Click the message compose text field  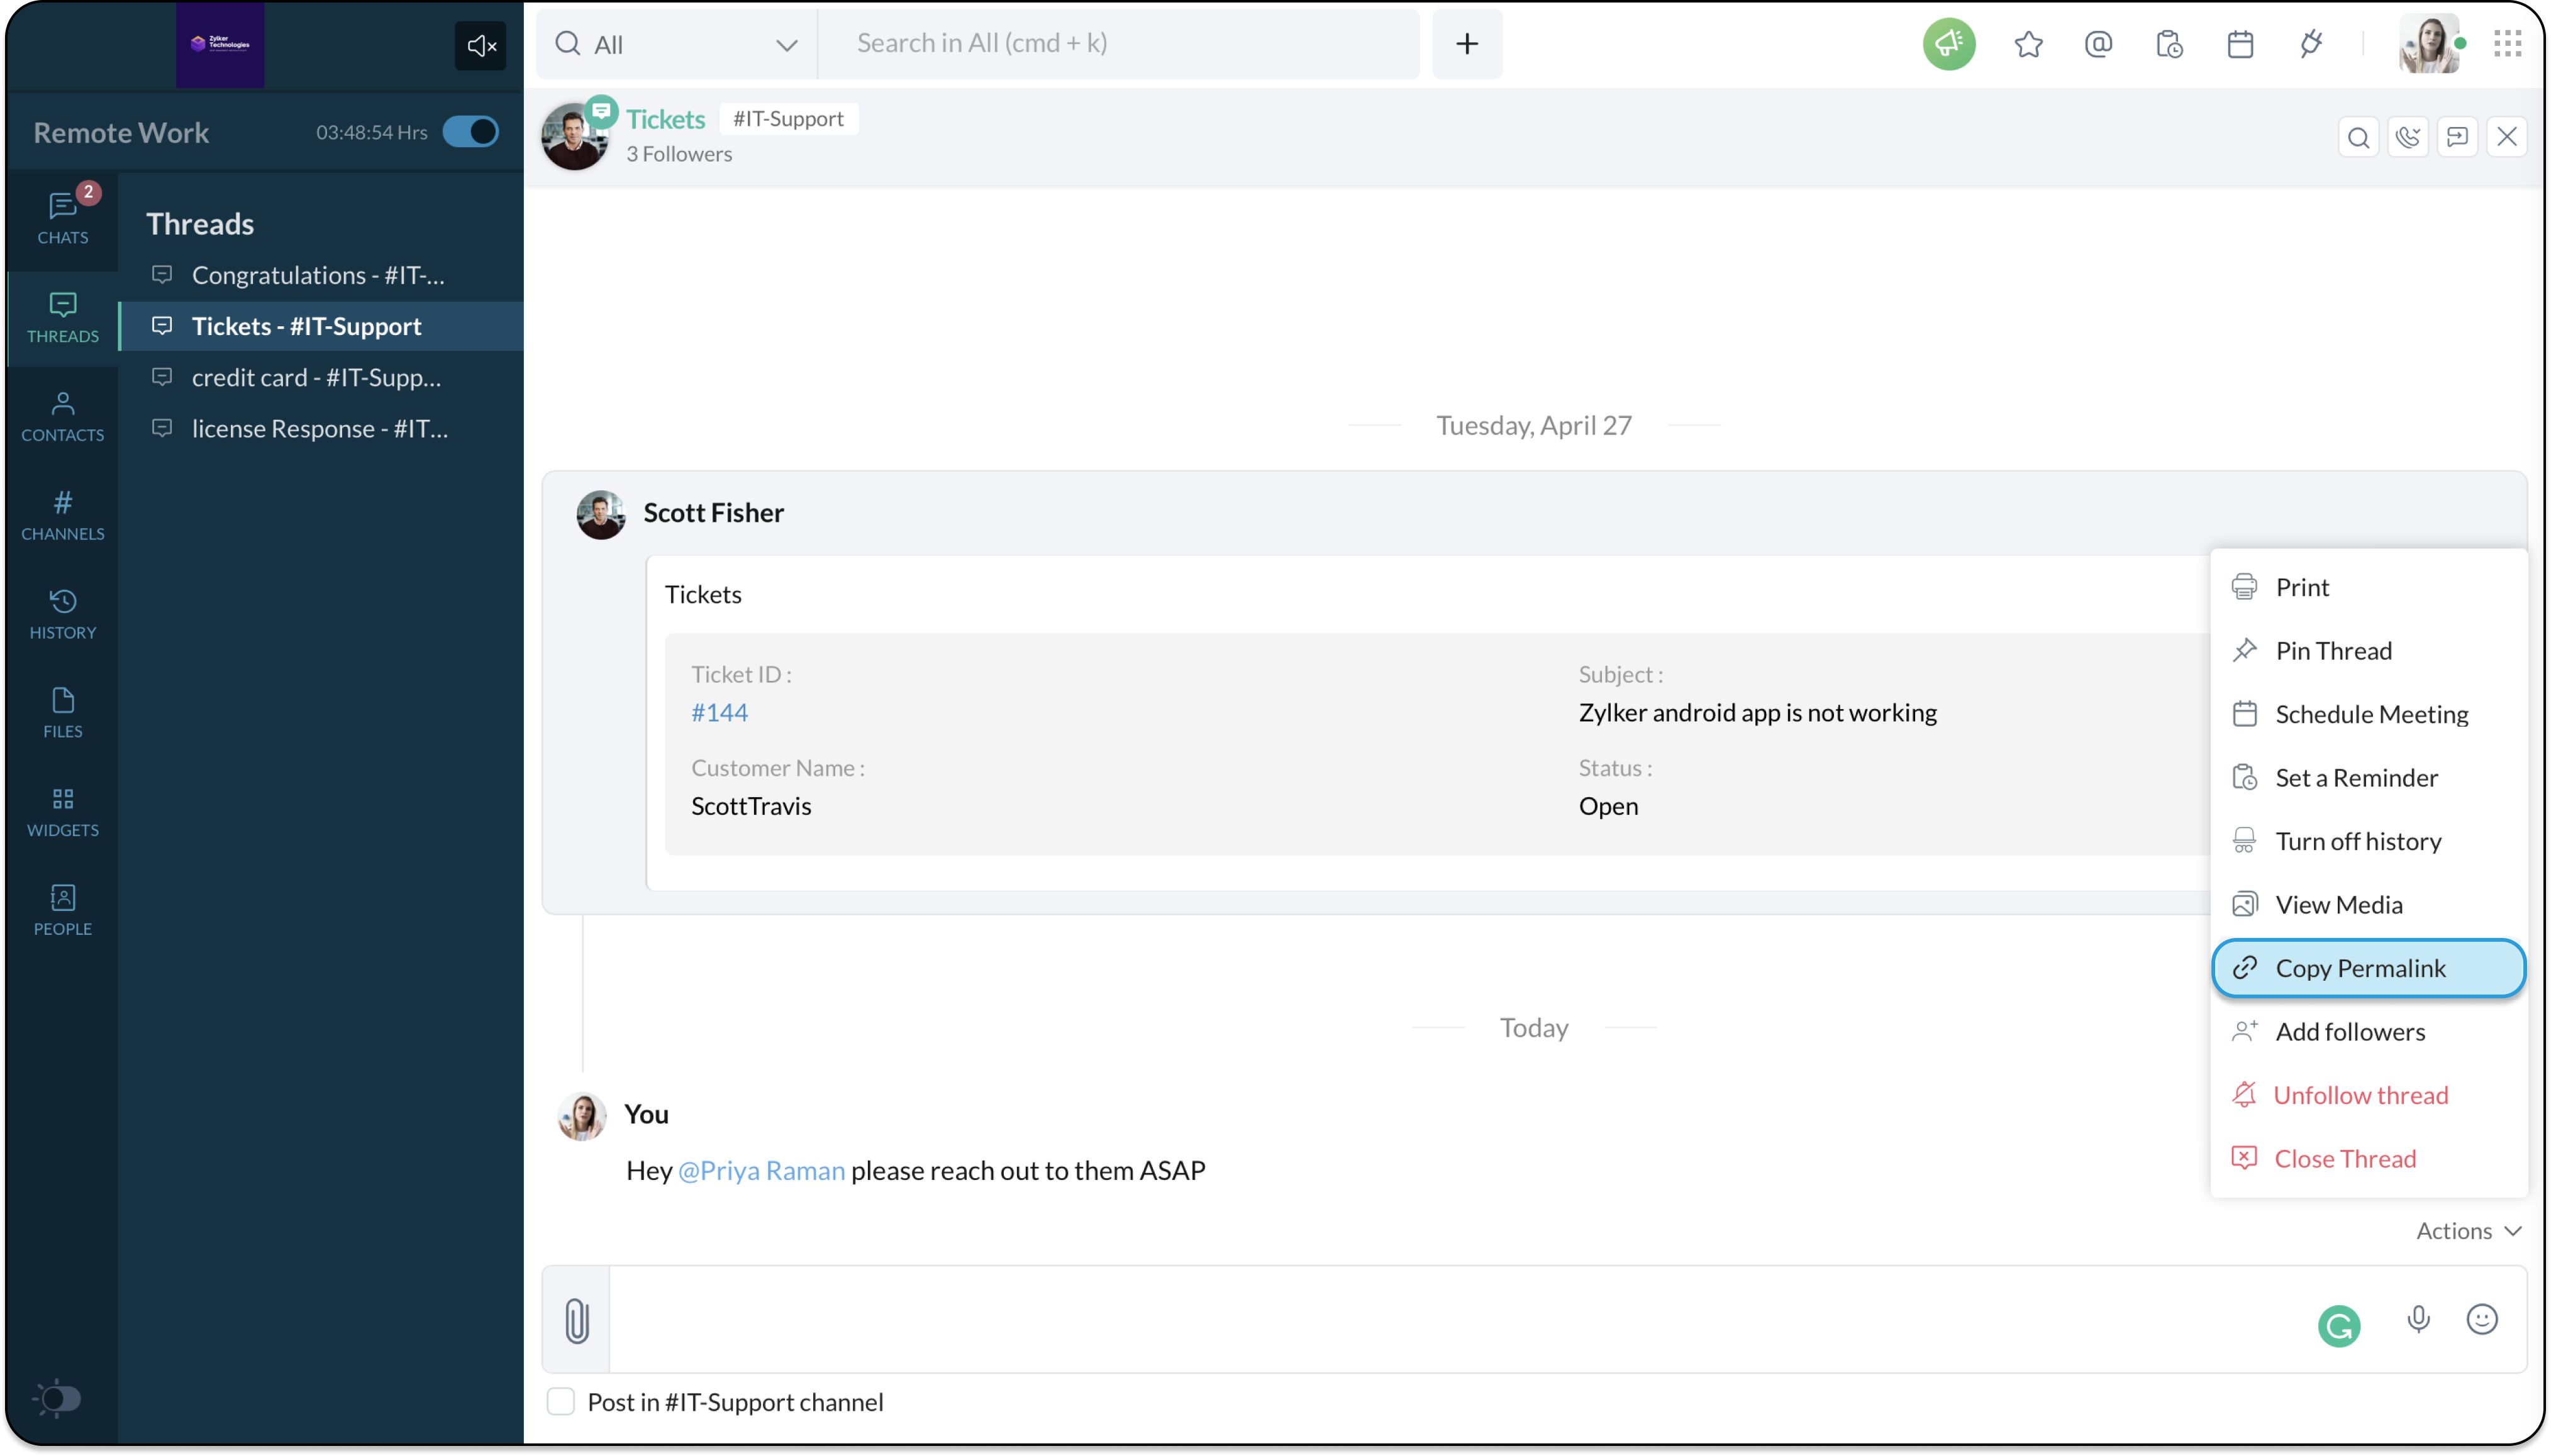[1450, 1320]
